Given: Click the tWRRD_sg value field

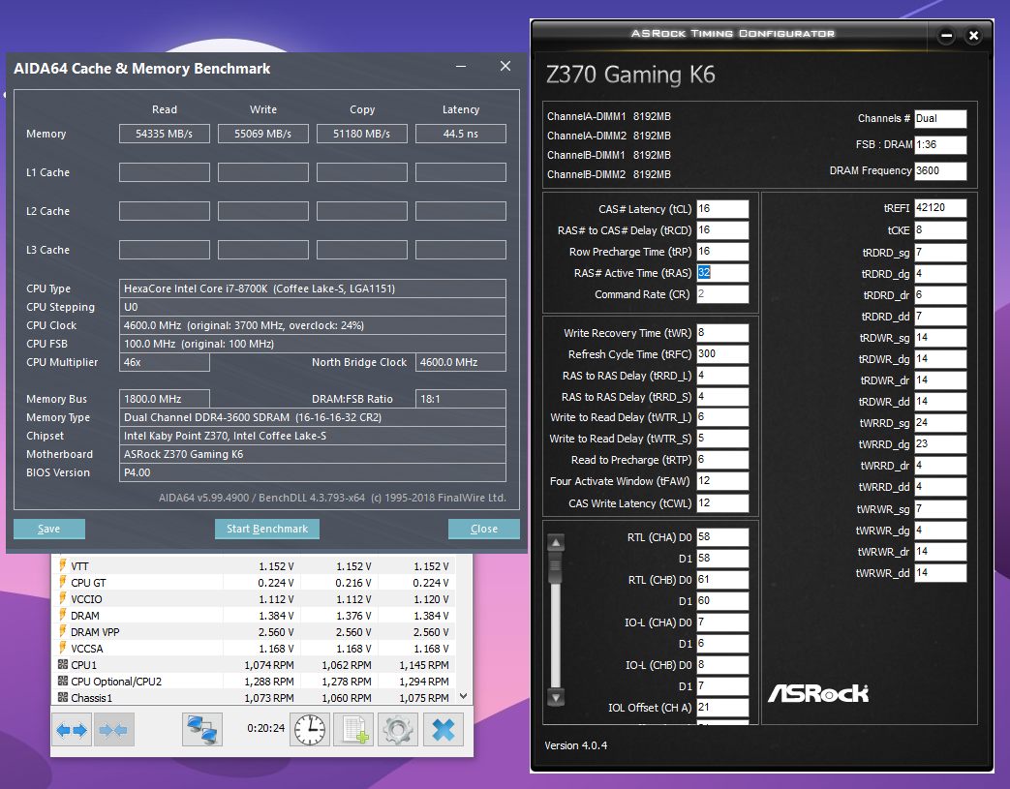Looking at the screenshot, I should point(940,423).
